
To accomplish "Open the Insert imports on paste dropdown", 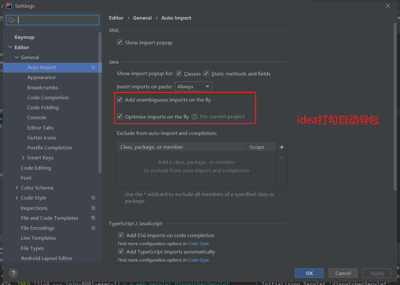I will click(x=193, y=86).
